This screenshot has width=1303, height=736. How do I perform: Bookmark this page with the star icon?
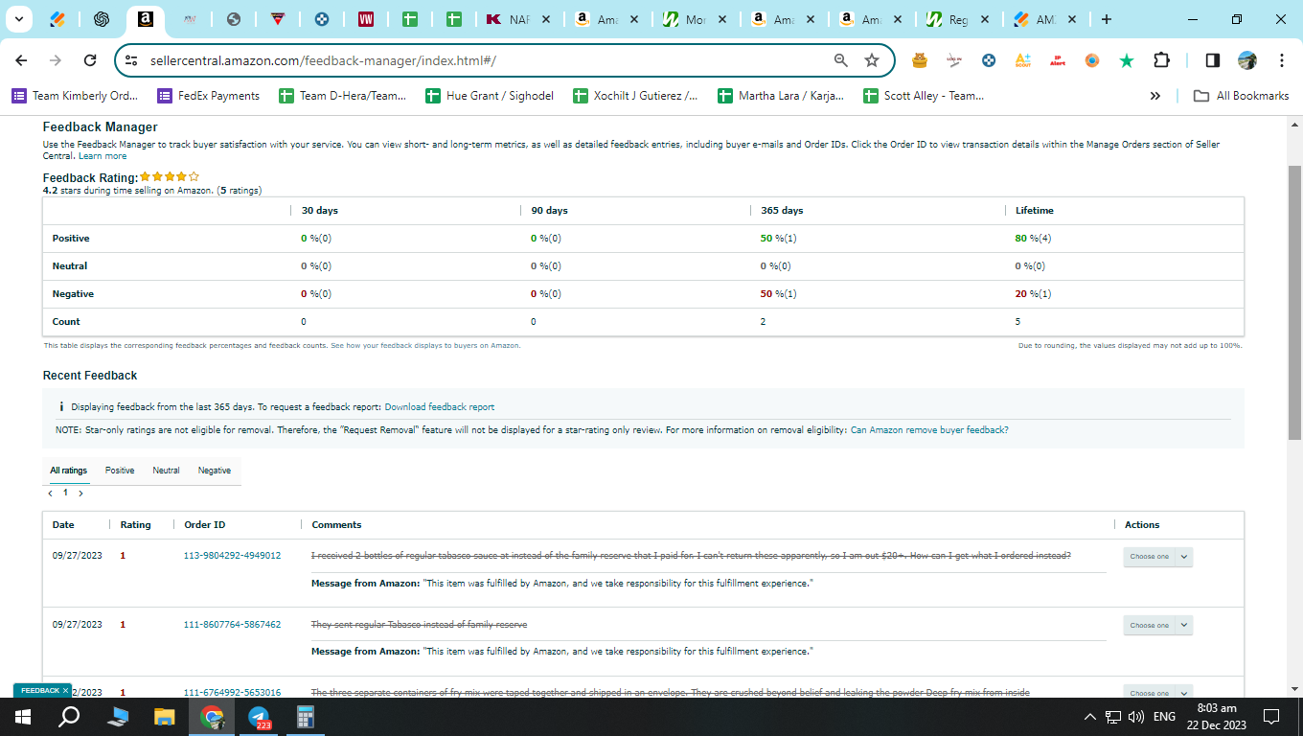[872, 60]
